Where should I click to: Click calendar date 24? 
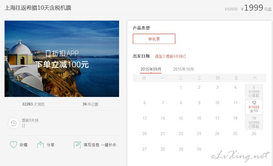click(x=217, y=134)
